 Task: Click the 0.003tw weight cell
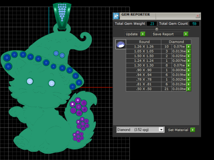[179, 70]
